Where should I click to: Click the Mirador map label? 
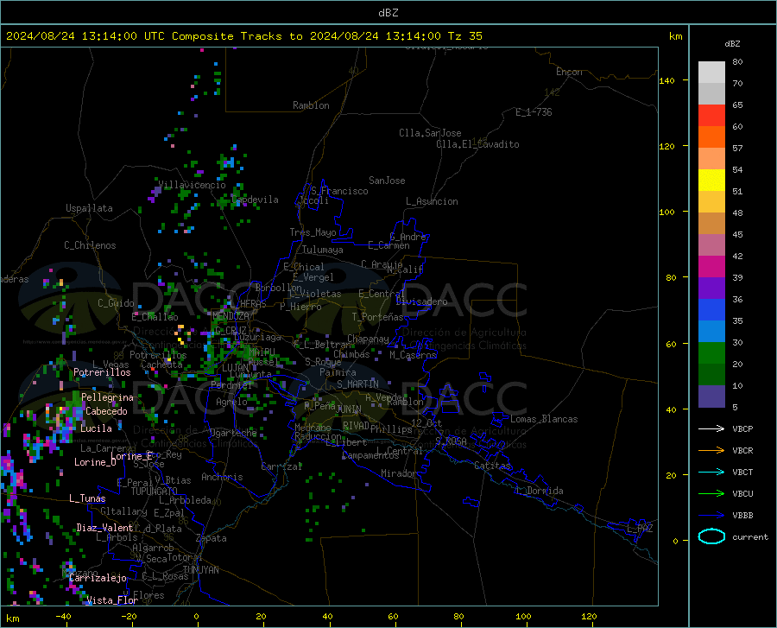(398, 473)
